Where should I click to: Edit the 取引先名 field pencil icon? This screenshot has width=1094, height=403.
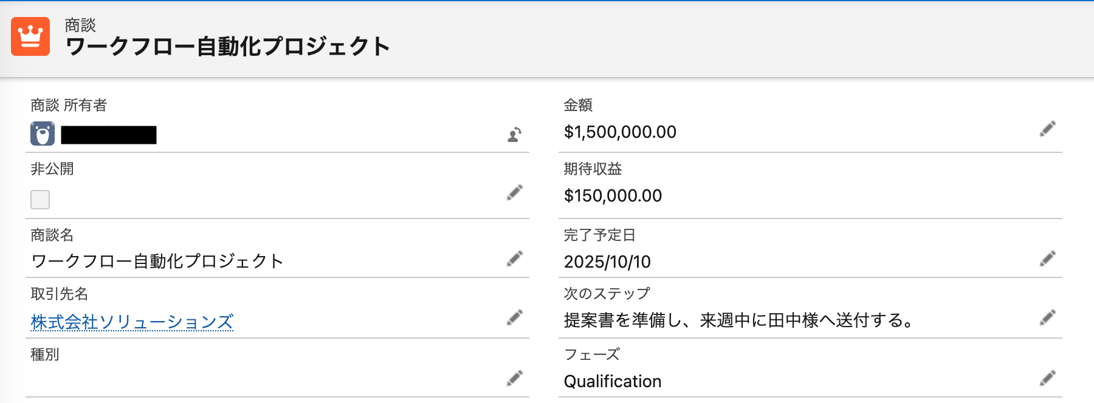pos(514,317)
